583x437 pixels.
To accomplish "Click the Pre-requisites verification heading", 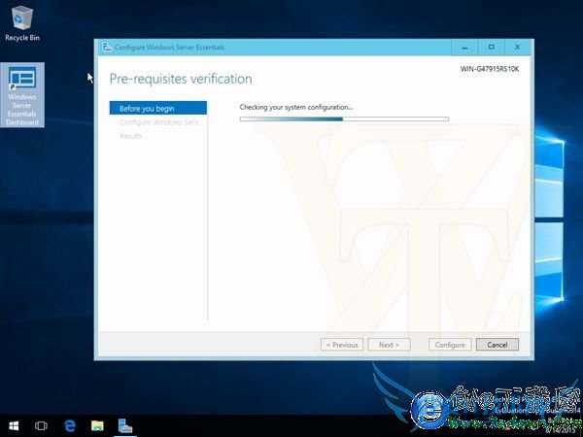I will (181, 79).
